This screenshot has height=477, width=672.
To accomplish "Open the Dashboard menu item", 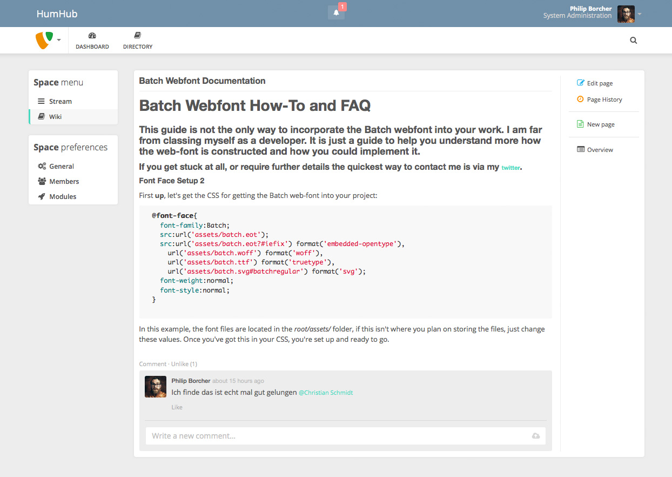I will pyautogui.click(x=92, y=40).
